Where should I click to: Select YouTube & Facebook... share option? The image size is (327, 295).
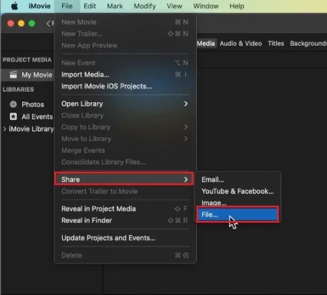237,191
